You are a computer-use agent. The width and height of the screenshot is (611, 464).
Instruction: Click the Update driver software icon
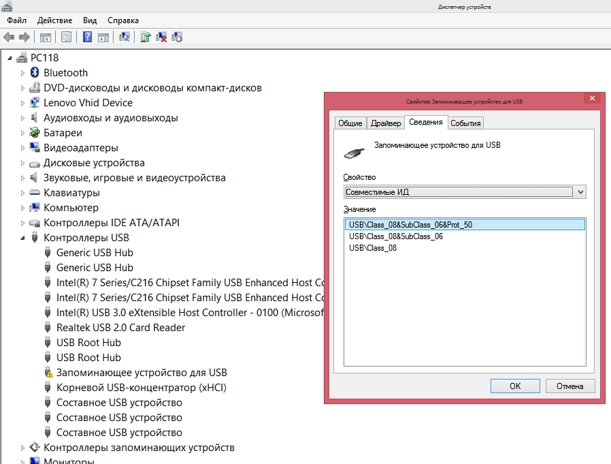[146, 37]
